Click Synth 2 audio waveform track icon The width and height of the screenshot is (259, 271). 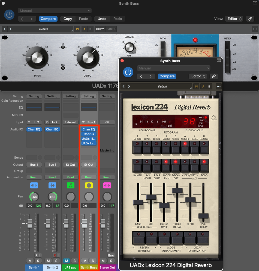tap(52, 185)
